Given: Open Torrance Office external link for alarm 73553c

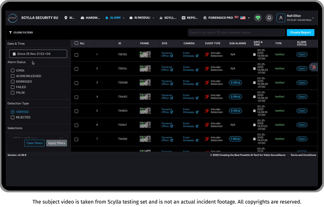Looking at the screenshot, I should point(172,70).
